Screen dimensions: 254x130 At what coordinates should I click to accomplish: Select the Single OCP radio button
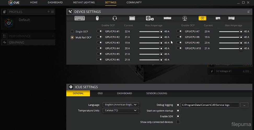click(72, 32)
